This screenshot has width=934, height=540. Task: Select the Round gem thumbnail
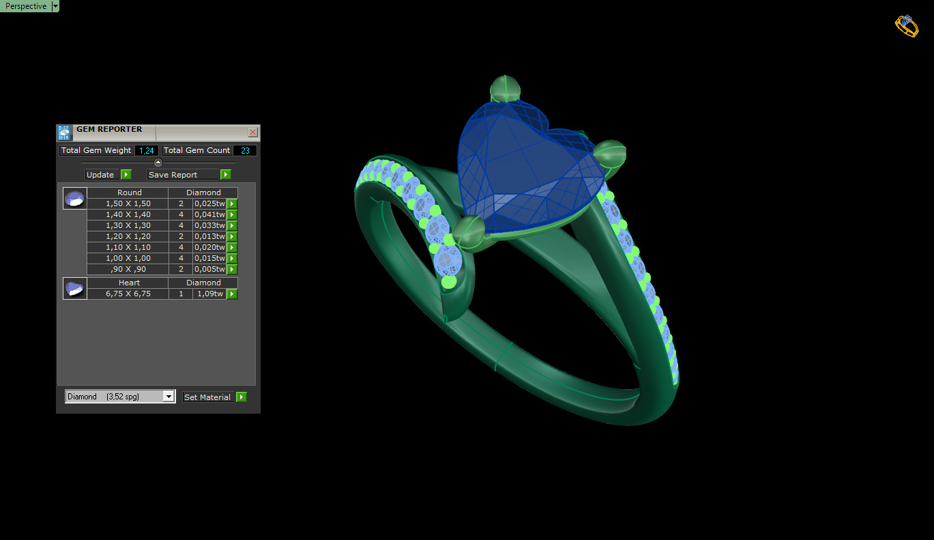pyautogui.click(x=75, y=199)
